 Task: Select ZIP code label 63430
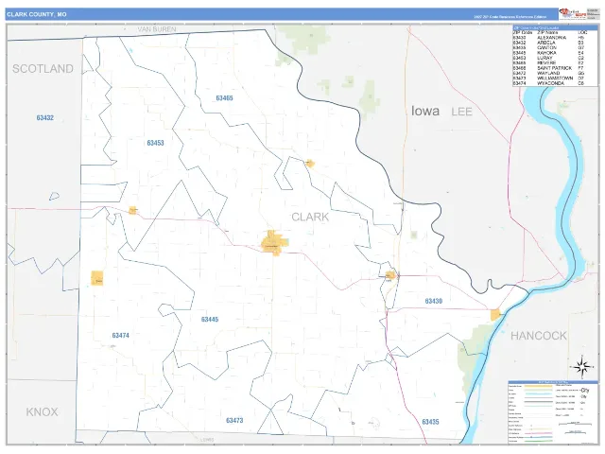(x=434, y=301)
